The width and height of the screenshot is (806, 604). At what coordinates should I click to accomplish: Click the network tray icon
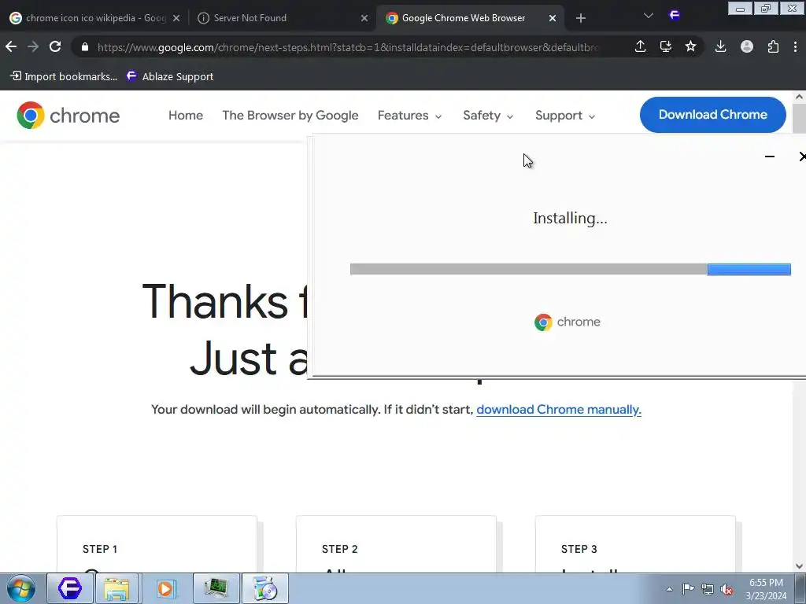click(708, 589)
